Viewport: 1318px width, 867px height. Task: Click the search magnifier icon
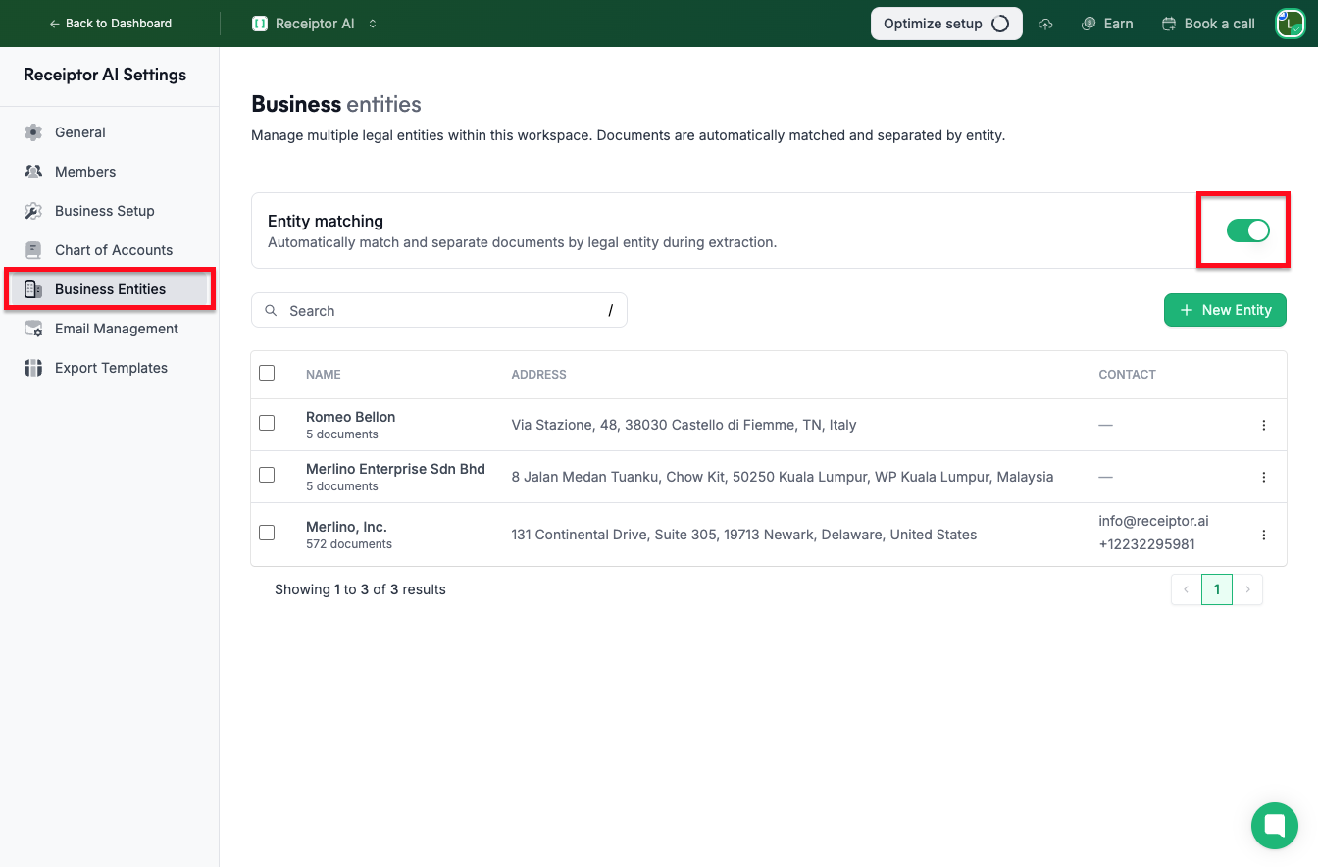pos(272,311)
